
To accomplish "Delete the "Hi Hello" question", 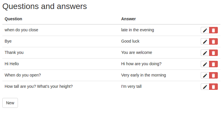I will 213,64.
